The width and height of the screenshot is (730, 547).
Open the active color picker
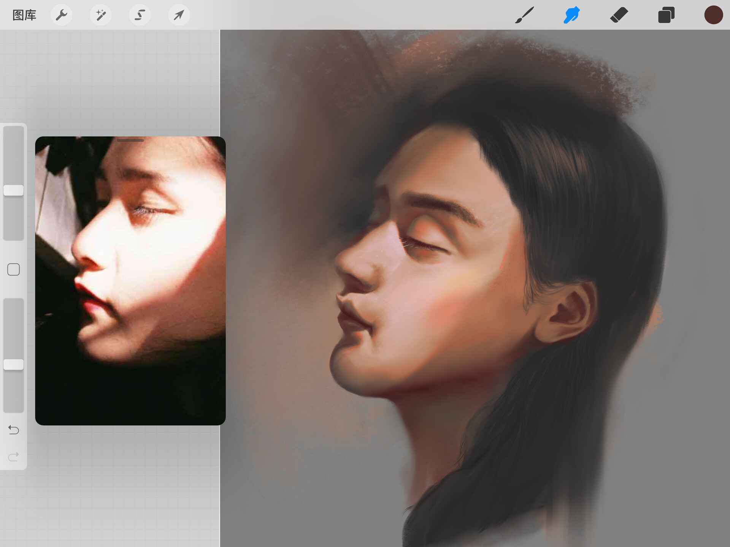click(713, 15)
